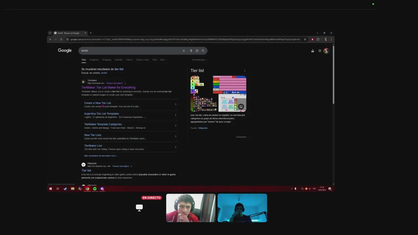This screenshot has height=235, width=418.
Task: Switch to Web search tab
Action: pos(154,60)
